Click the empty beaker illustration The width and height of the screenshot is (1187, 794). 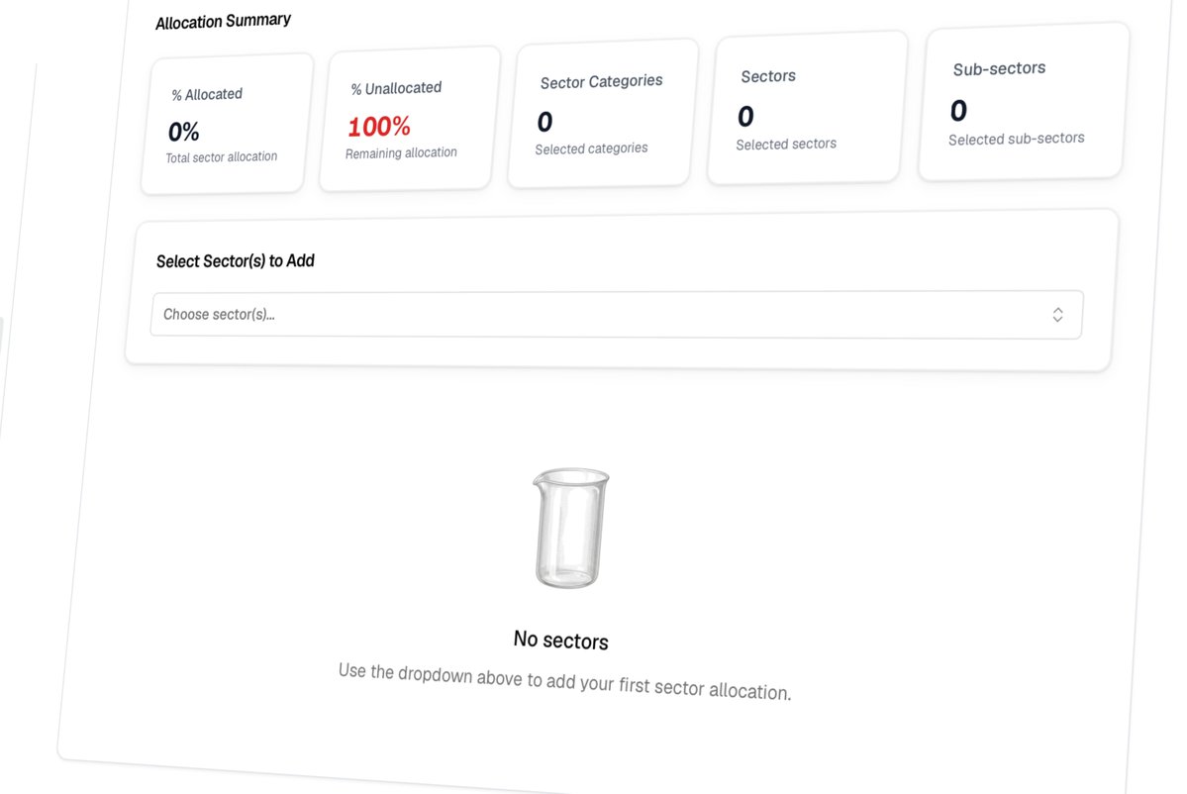(x=571, y=528)
